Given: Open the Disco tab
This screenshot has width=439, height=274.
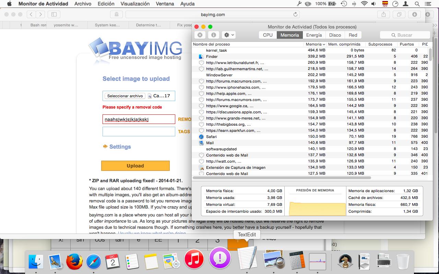Looking at the screenshot, I should pyautogui.click(x=335, y=35).
